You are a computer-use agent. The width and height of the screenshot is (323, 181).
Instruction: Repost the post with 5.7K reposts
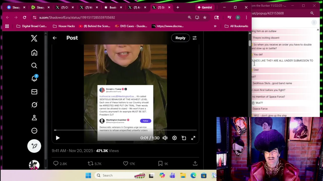[x=94, y=164]
